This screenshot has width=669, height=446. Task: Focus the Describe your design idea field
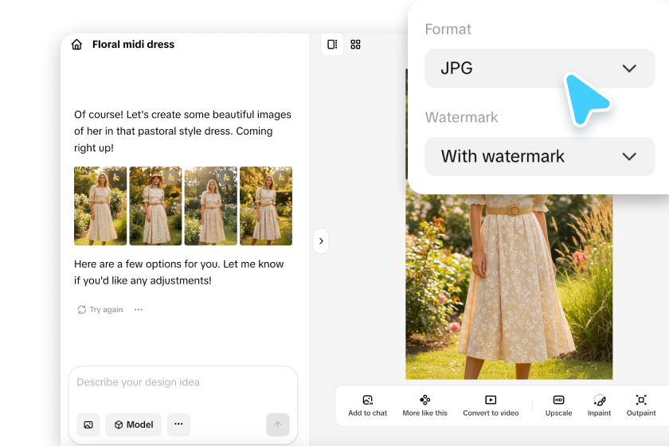[x=182, y=382]
